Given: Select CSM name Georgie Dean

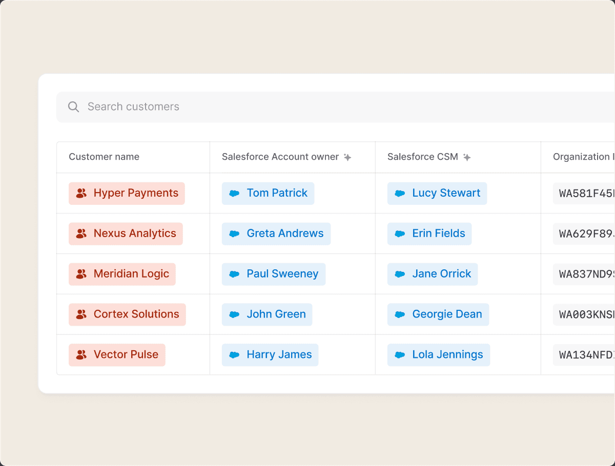Looking at the screenshot, I should point(447,314).
